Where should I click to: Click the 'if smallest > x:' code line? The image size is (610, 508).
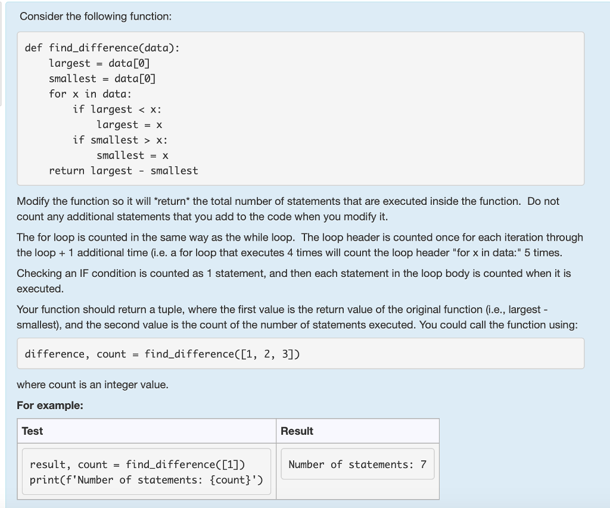(120, 140)
